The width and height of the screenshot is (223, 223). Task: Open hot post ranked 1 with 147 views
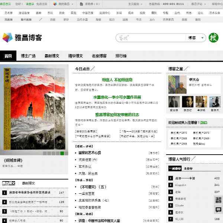(x=30, y=193)
